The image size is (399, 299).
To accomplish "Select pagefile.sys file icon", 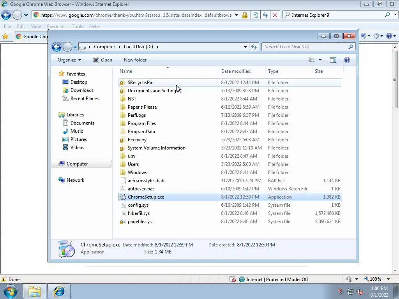I will 123,222.
